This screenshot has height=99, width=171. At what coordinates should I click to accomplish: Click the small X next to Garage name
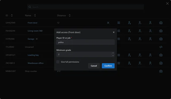tap(37, 39)
